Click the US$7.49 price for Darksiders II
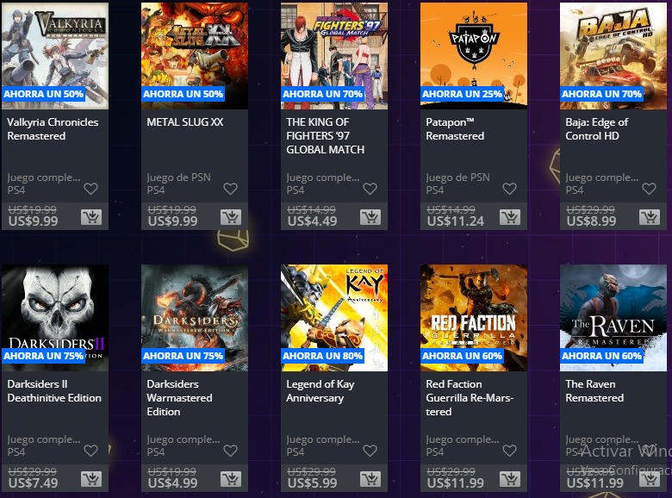The image size is (672, 498). click(33, 483)
